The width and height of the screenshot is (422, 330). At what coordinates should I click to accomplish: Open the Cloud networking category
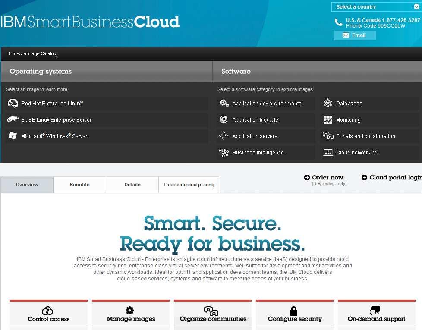pyautogui.click(x=370, y=153)
